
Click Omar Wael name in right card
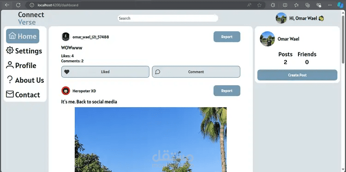tap(288, 39)
